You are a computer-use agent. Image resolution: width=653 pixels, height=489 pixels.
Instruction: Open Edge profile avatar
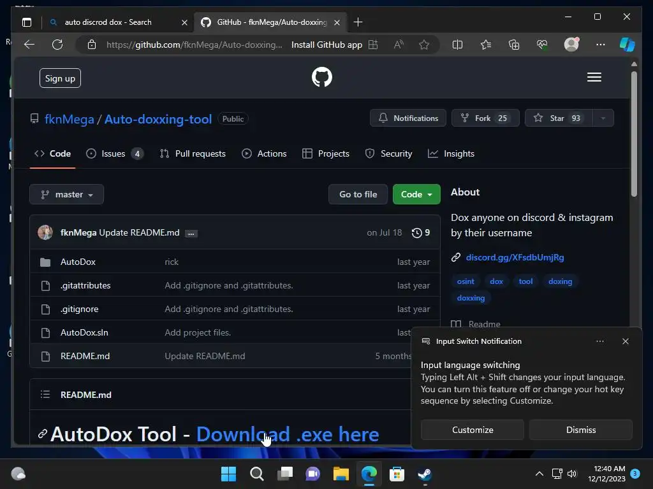coord(571,45)
